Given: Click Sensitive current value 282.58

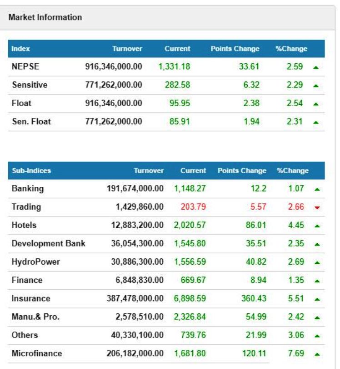Looking at the screenshot, I should (x=177, y=85).
